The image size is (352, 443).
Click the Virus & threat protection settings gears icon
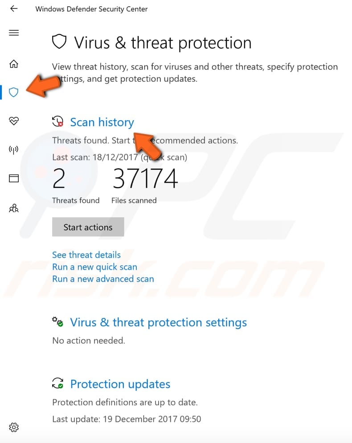coord(57,321)
